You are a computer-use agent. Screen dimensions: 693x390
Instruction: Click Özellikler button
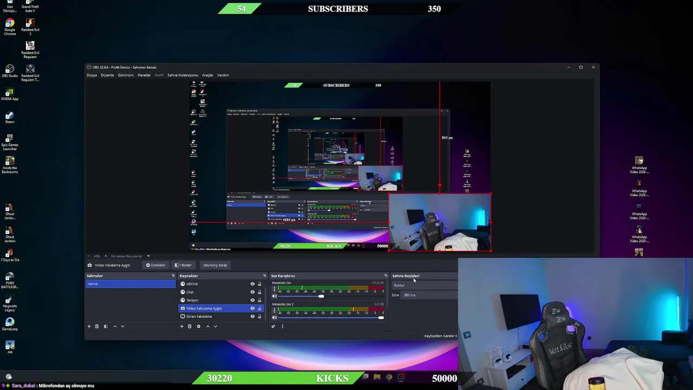(156, 265)
